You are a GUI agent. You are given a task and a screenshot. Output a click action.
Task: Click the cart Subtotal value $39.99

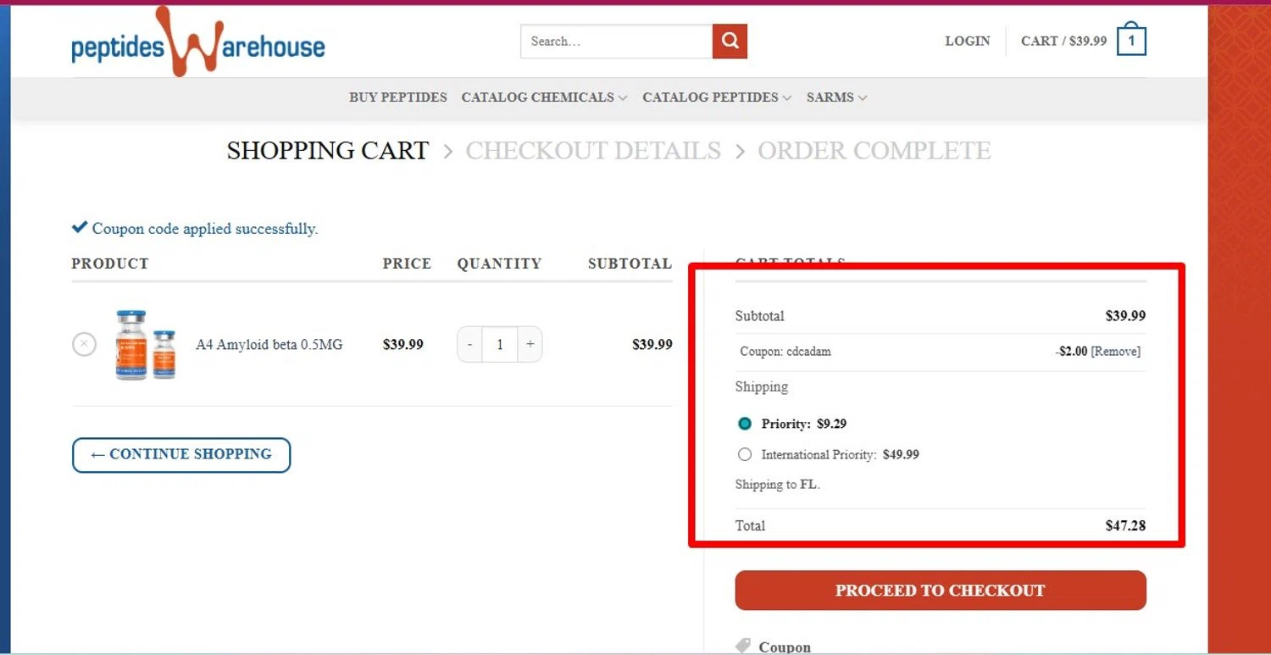click(1125, 316)
